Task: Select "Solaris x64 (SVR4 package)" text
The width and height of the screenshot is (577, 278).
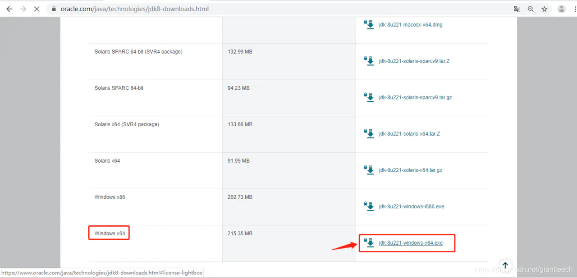Action: (127, 124)
